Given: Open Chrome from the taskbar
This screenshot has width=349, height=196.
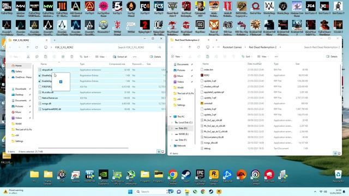Looking at the screenshot, I should pos(203,192).
